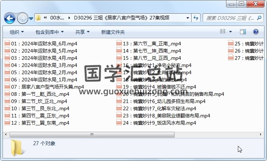Select file 24：锦囊妙计9_饭店风水布局.mp4
The image size is (267, 161).
[x=156, y=123]
